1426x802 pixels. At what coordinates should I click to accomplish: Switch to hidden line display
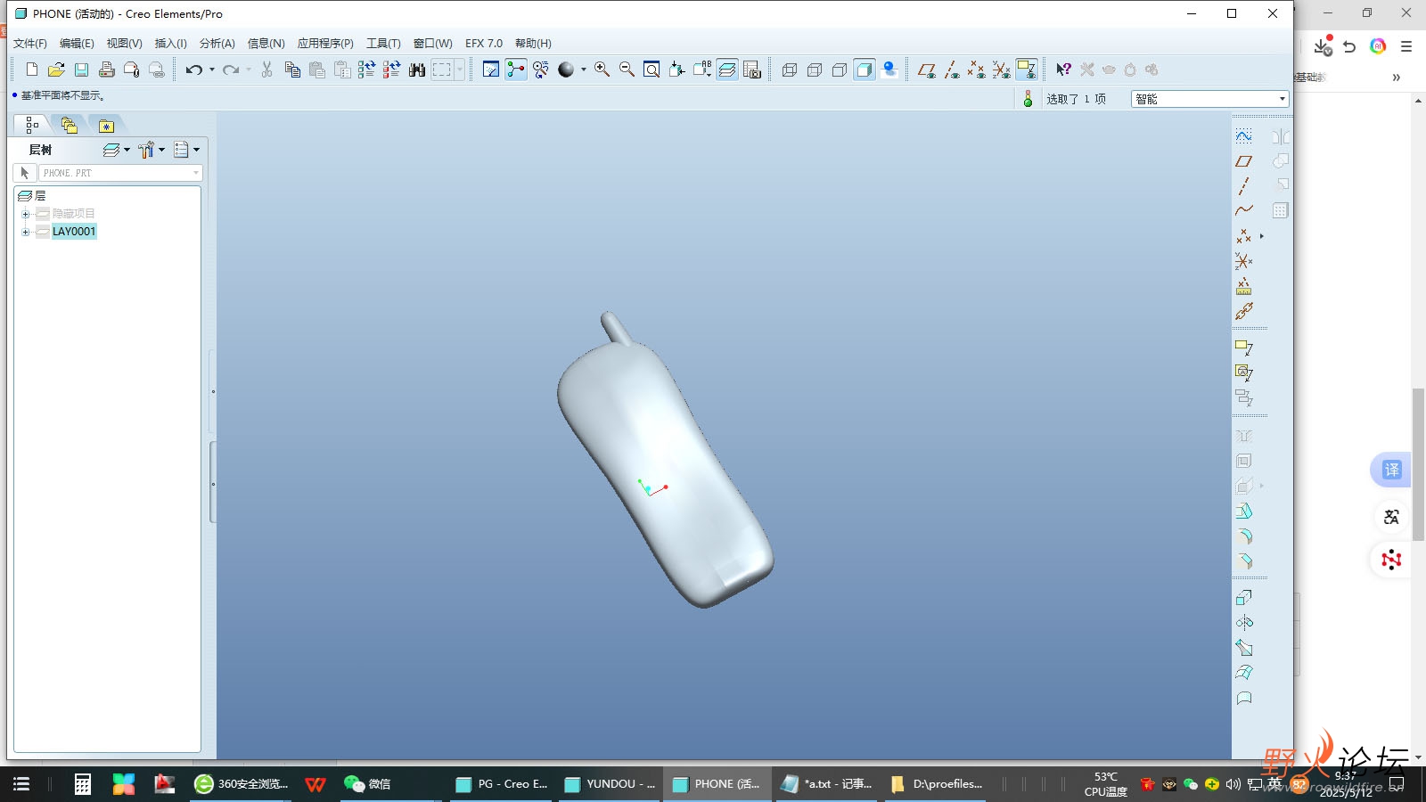click(814, 70)
